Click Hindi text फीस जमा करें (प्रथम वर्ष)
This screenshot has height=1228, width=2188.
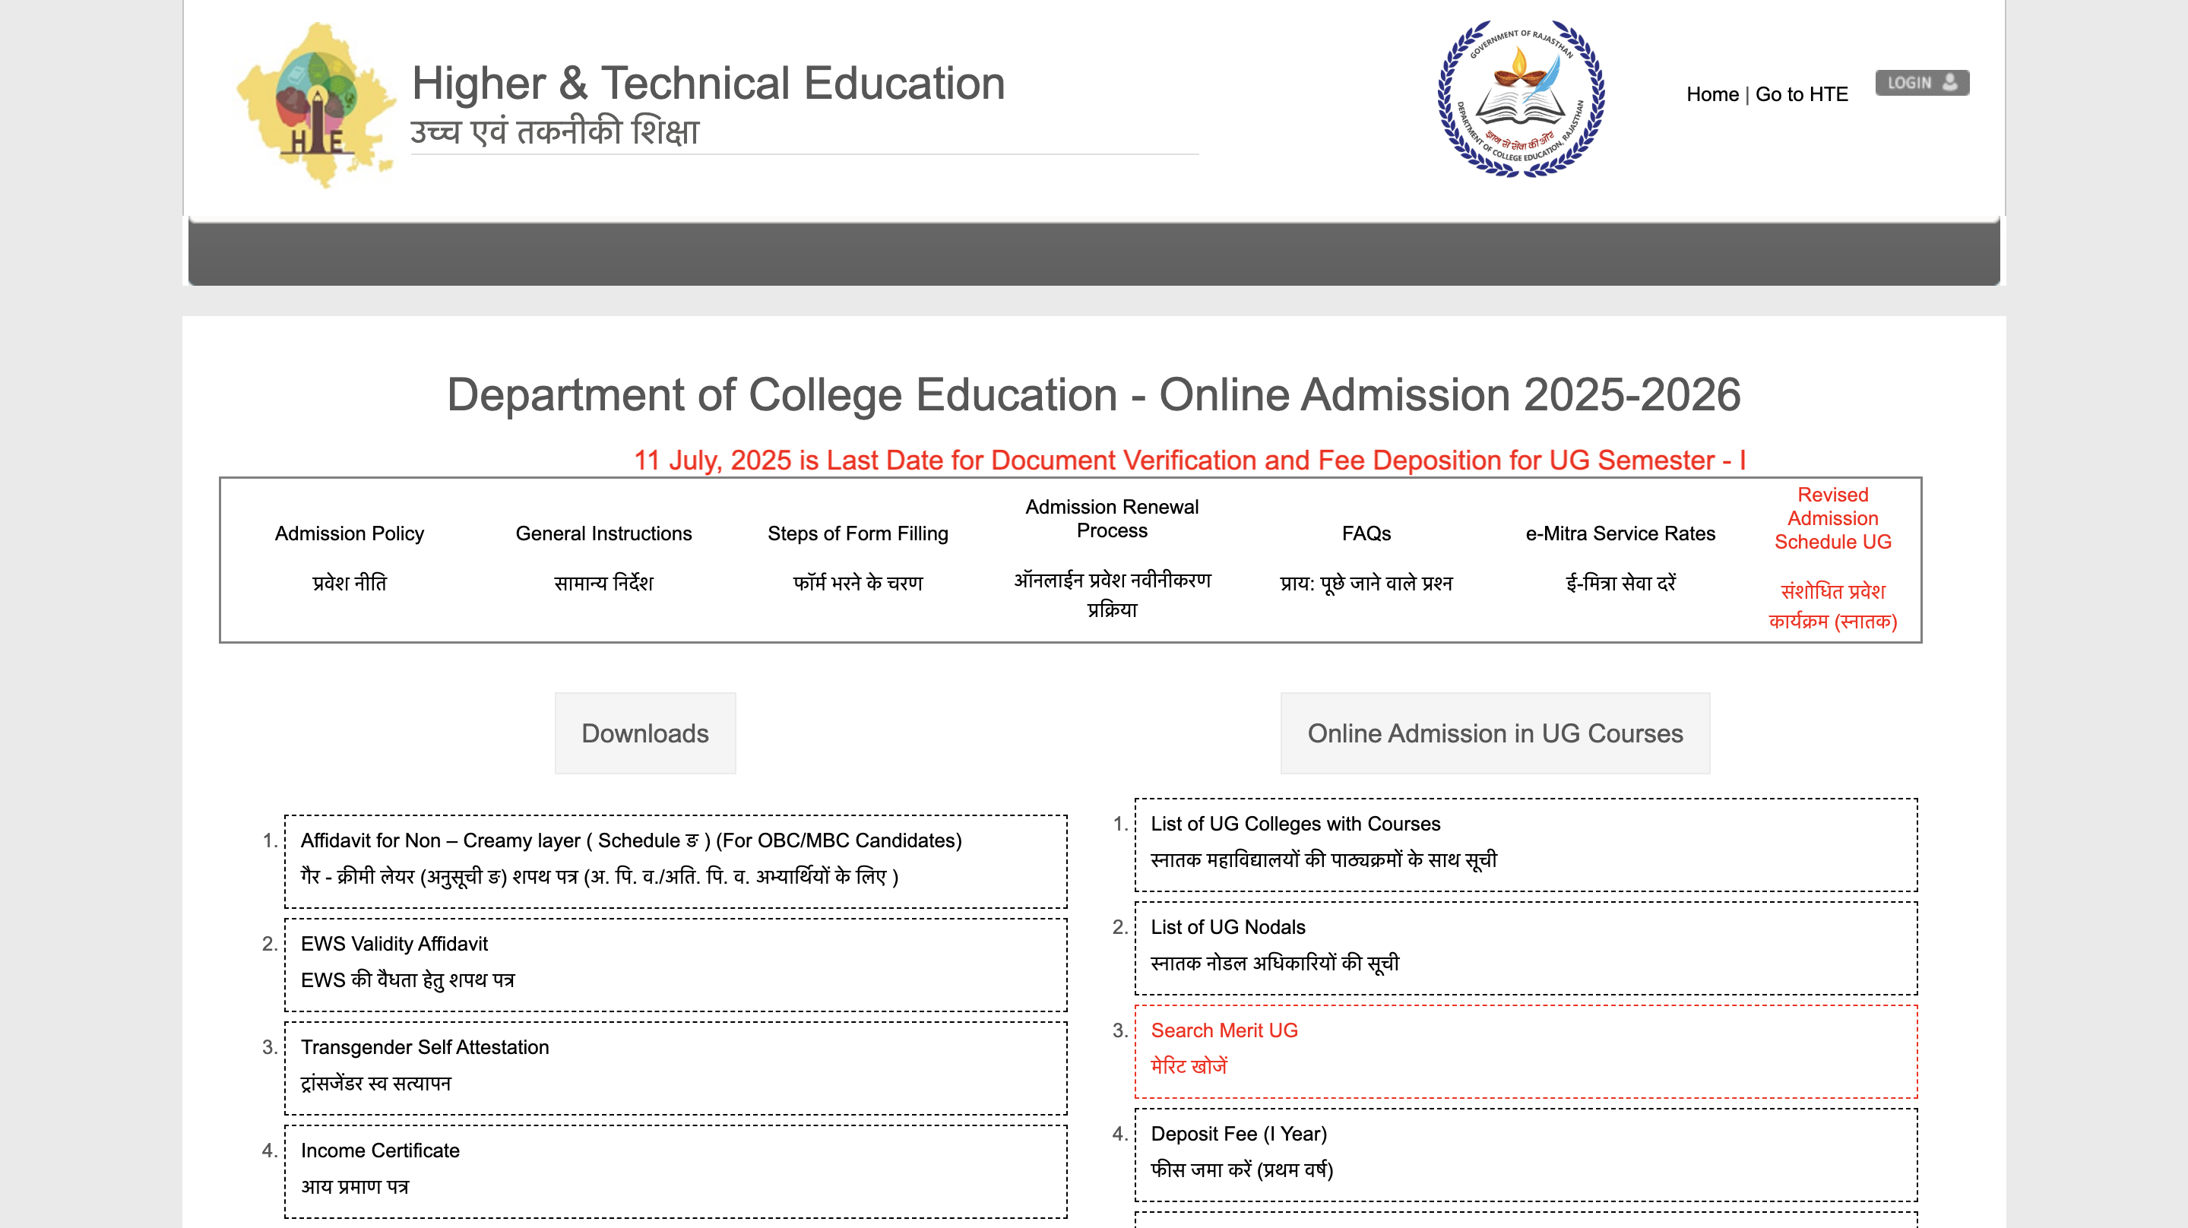pyautogui.click(x=1242, y=1169)
